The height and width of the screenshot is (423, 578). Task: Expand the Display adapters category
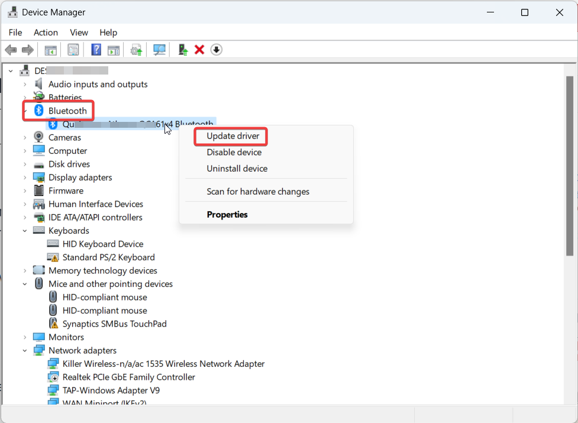coord(25,177)
